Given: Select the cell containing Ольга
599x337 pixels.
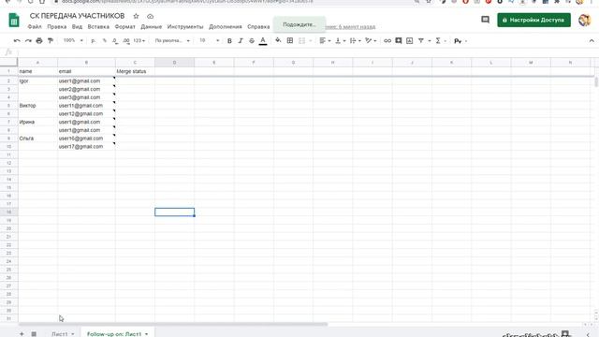Looking at the screenshot, I should click(37, 139).
